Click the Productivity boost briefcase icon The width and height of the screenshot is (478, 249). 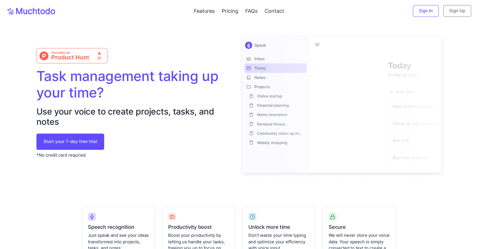[172, 217]
